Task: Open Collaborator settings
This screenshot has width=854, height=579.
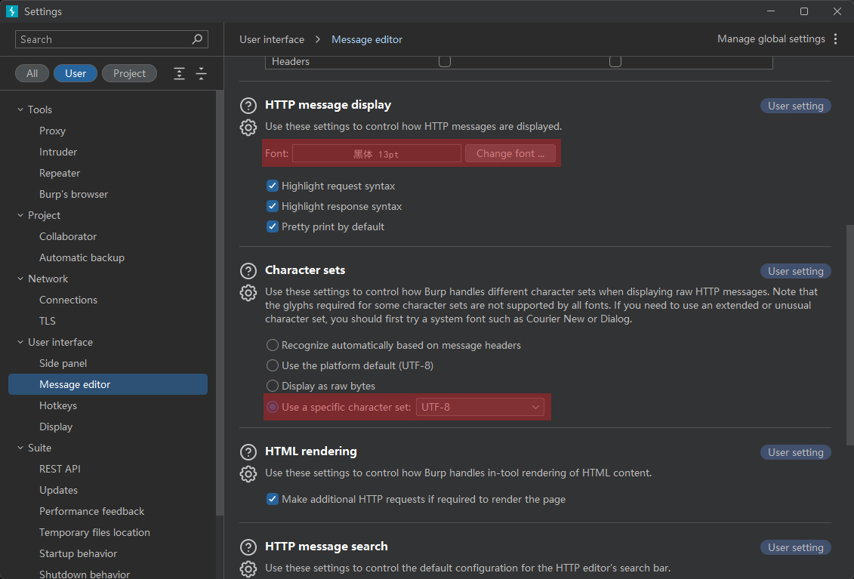Action: pos(67,236)
